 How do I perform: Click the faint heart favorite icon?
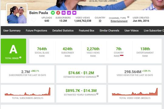point(34,20)
